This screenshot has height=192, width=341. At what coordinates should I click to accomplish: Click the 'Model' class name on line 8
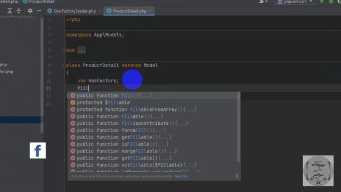[151, 65]
